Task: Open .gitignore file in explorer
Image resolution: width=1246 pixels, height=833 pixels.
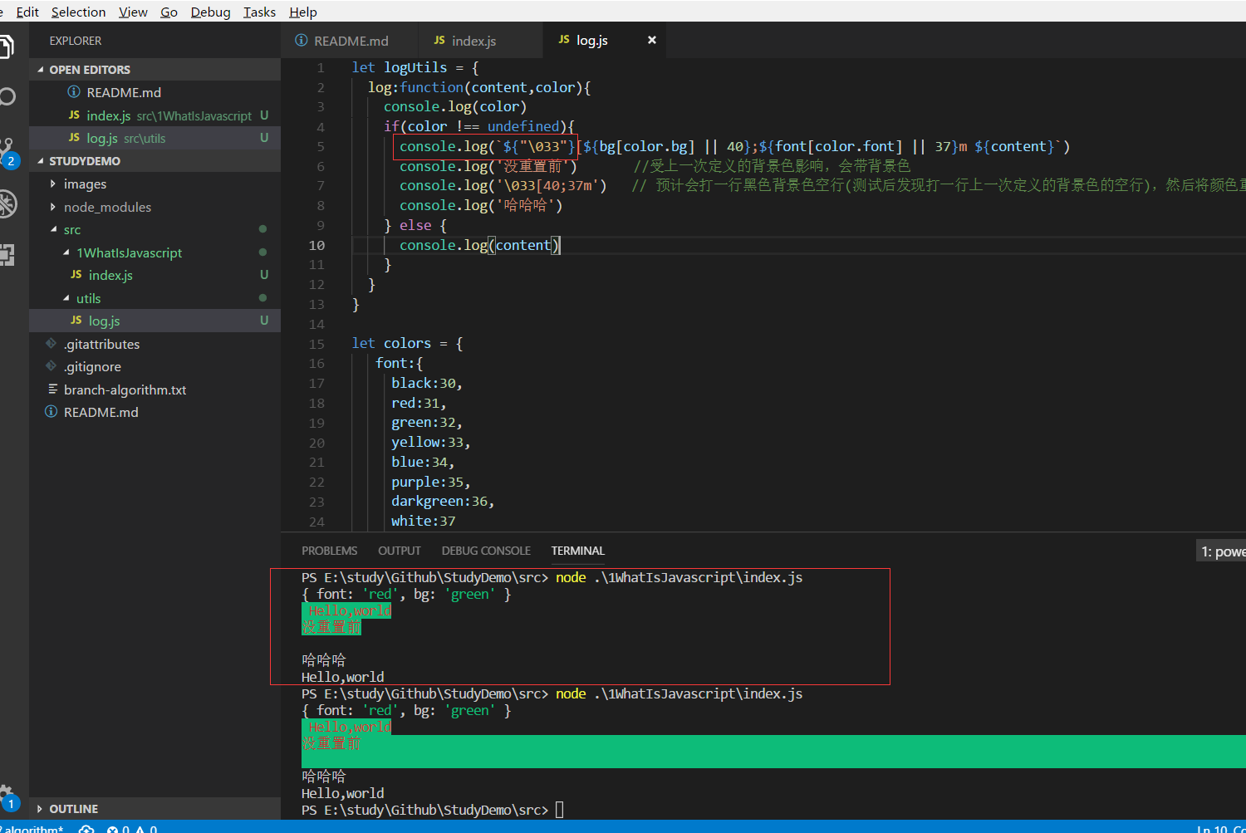Action: pos(155,366)
